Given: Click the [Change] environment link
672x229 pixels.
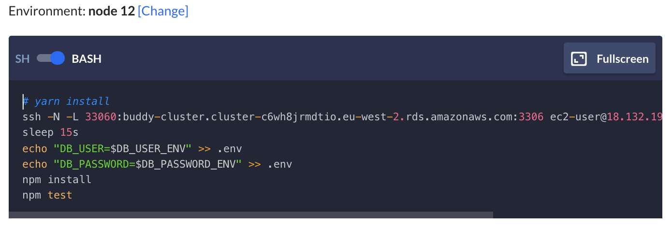Looking at the screenshot, I should coord(163,11).
